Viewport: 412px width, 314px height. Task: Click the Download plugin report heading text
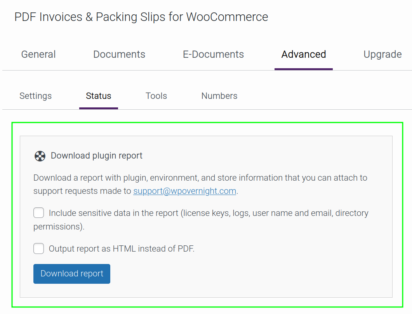[x=97, y=156]
